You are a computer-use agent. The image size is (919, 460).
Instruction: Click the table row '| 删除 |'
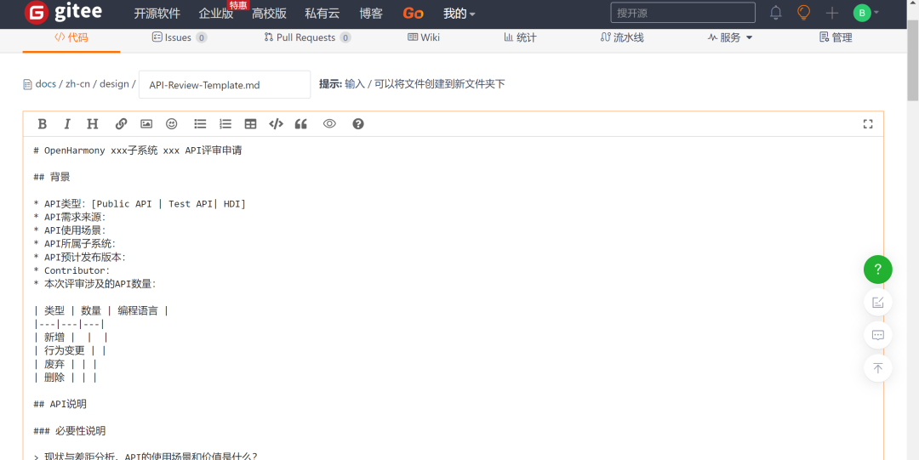(65, 378)
